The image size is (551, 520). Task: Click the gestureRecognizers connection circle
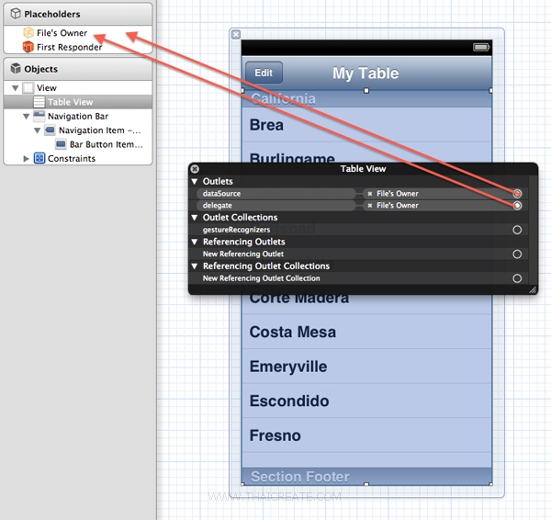tap(517, 230)
